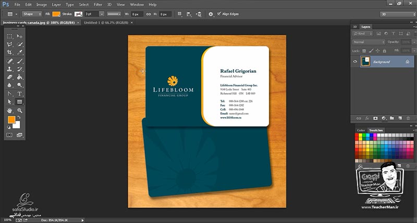Select the Clone Stamp tool
This screenshot has height=223, width=417.
point(9,69)
